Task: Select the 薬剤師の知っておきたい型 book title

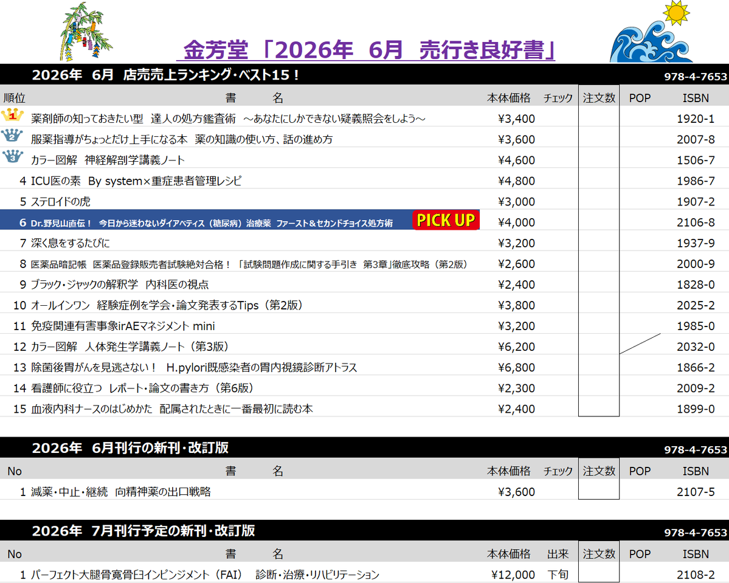Action: tap(228, 119)
